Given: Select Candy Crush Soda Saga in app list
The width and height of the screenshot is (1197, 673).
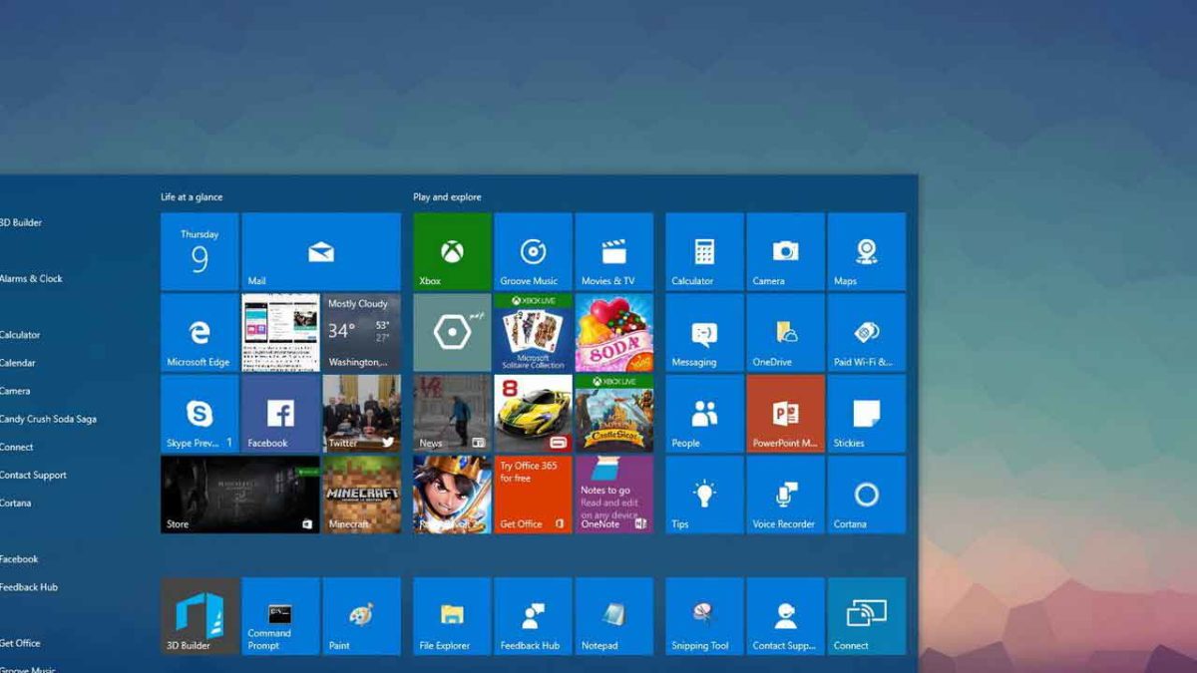Looking at the screenshot, I should [x=48, y=419].
